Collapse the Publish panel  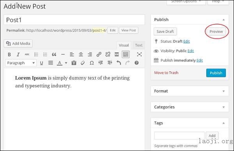(223, 20)
